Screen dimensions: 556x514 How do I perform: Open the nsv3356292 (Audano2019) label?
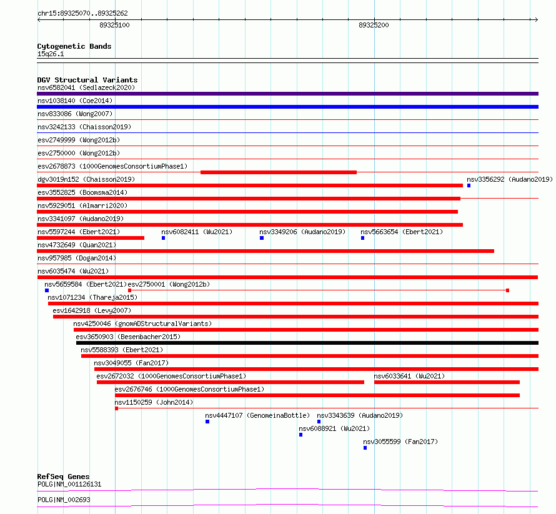coord(510,179)
